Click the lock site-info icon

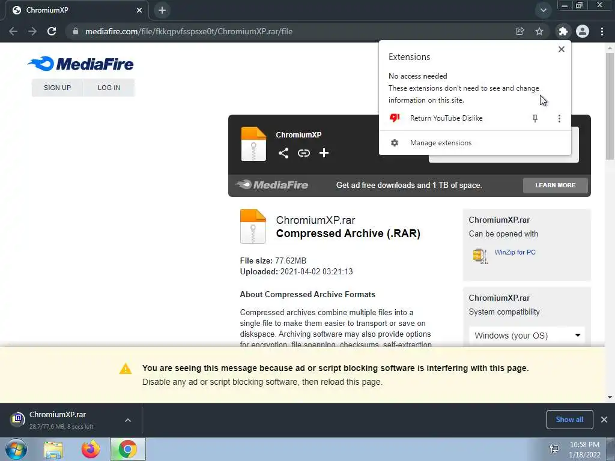75,31
